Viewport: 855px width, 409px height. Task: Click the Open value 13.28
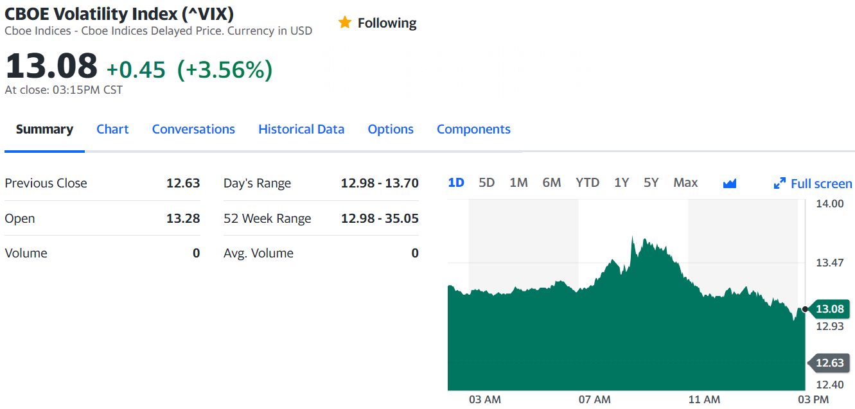click(183, 218)
